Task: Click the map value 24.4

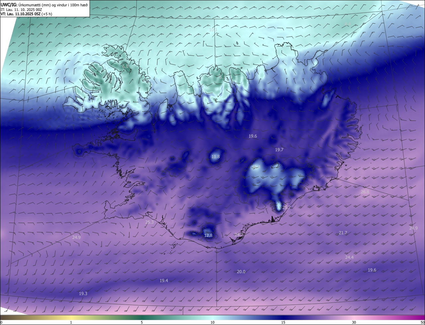Action: pos(349,258)
